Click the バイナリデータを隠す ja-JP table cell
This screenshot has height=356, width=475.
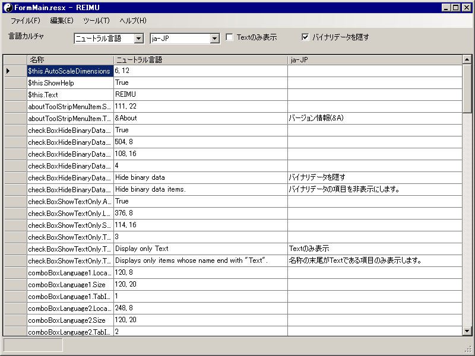coord(375,177)
